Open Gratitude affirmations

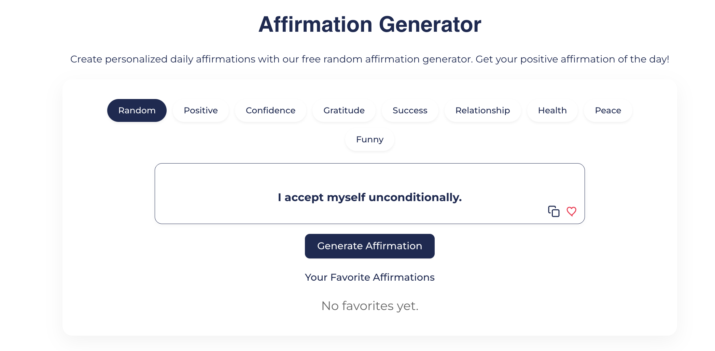tap(344, 110)
